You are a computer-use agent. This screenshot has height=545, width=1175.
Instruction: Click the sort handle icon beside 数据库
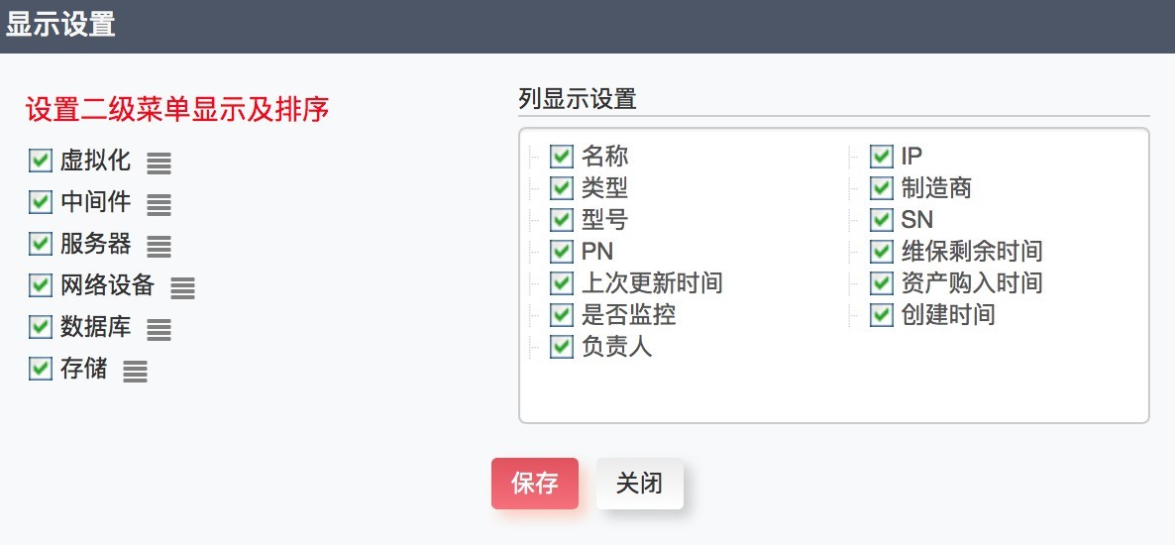(160, 329)
